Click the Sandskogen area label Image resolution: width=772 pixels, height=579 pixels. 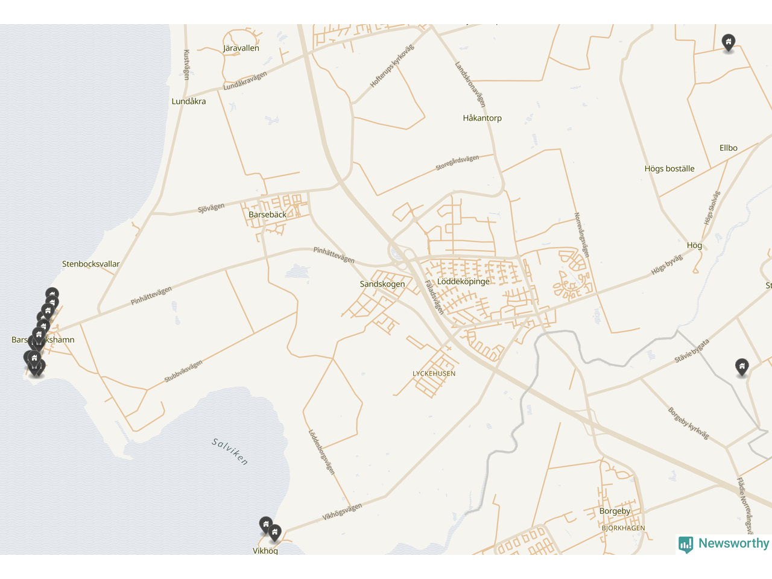(382, 284)
